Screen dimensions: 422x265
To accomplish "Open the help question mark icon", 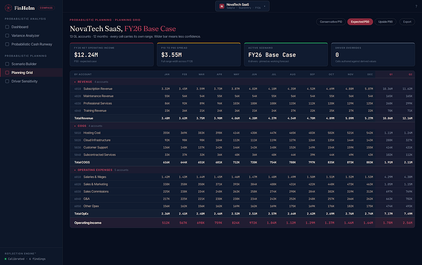I will (x=416, y=7).
